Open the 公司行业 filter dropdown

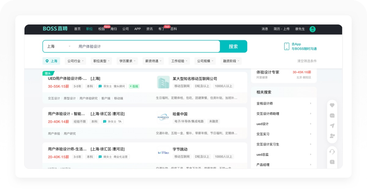[x=75, y=61]
